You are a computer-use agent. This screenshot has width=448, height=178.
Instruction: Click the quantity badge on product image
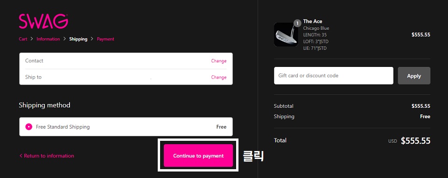297,23
